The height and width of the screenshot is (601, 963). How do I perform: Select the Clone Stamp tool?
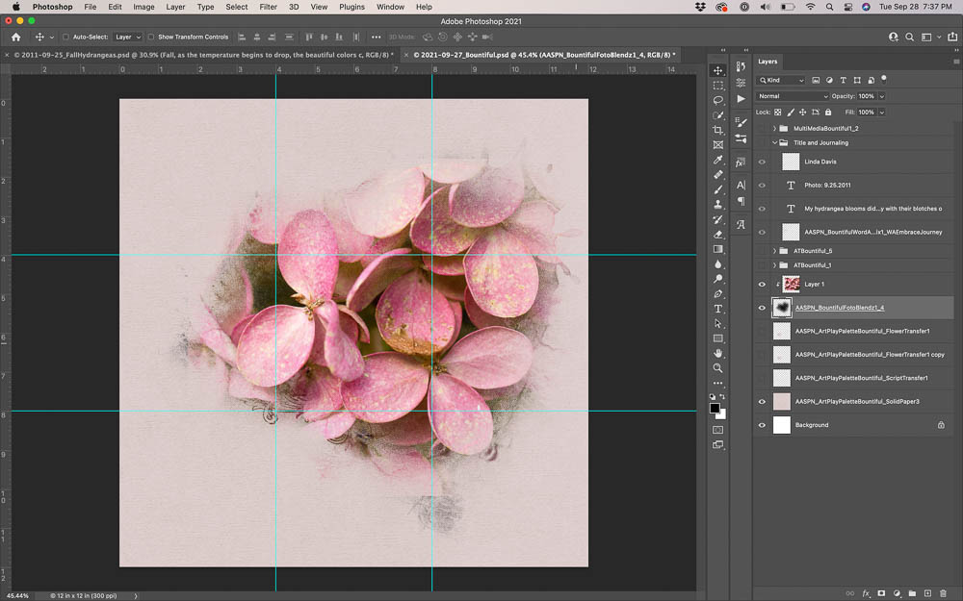[717, 204]
